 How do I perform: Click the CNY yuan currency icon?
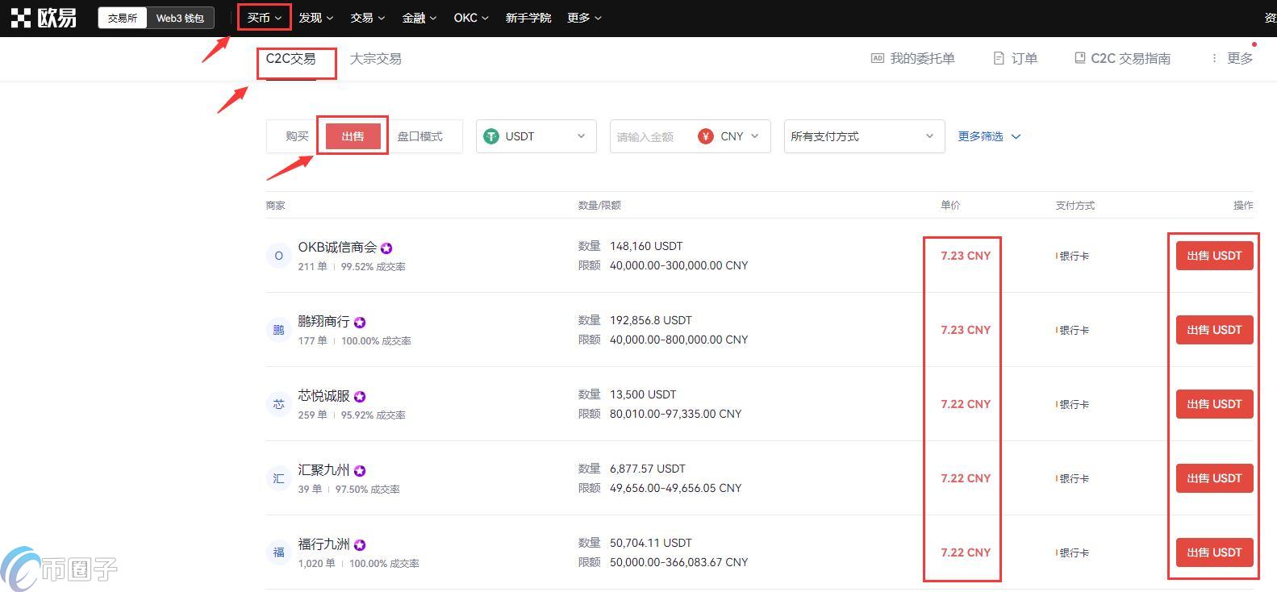[x=706, y=136]
